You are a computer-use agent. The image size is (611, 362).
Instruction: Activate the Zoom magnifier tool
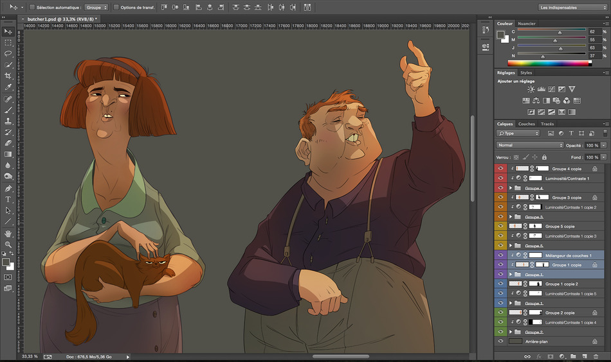[8, 245]
